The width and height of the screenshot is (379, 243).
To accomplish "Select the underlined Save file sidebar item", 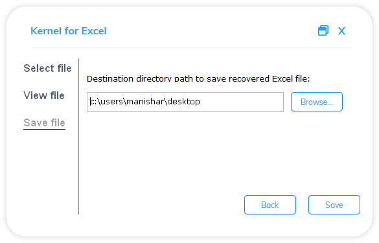I will point(45,122).
